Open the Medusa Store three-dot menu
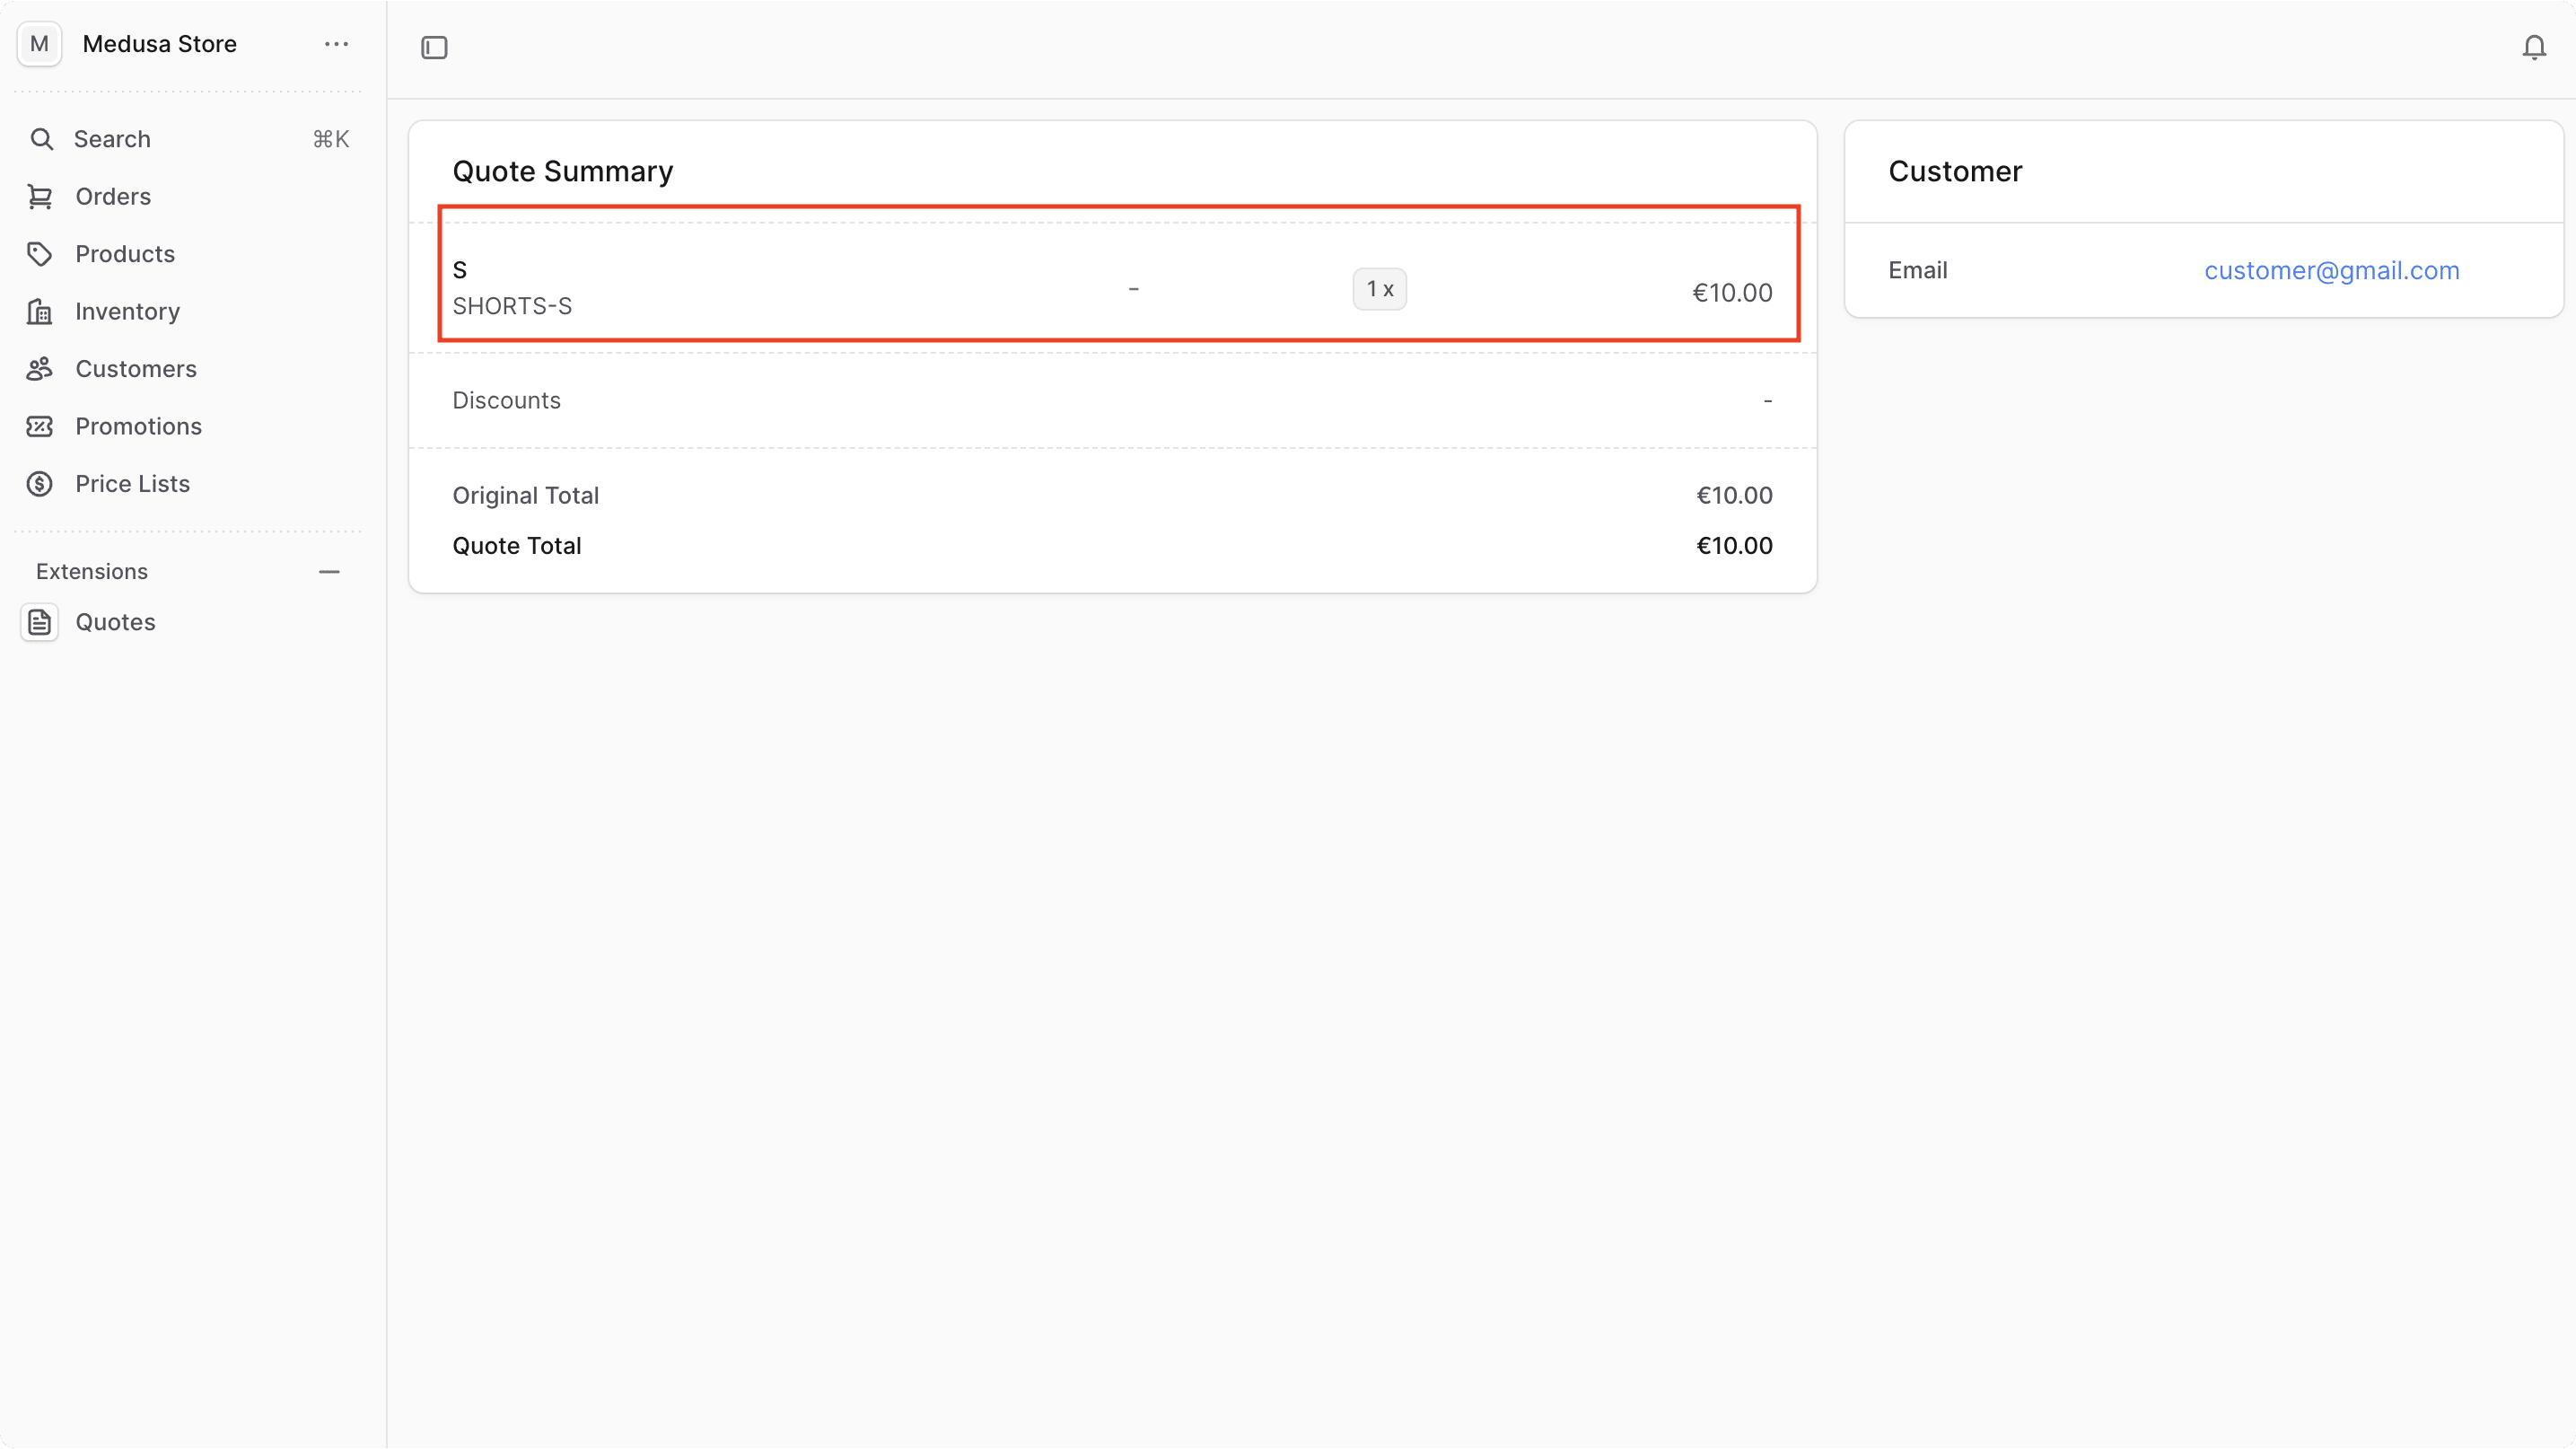This screenshot has width=2576, height=1449. tap(336, 44)
